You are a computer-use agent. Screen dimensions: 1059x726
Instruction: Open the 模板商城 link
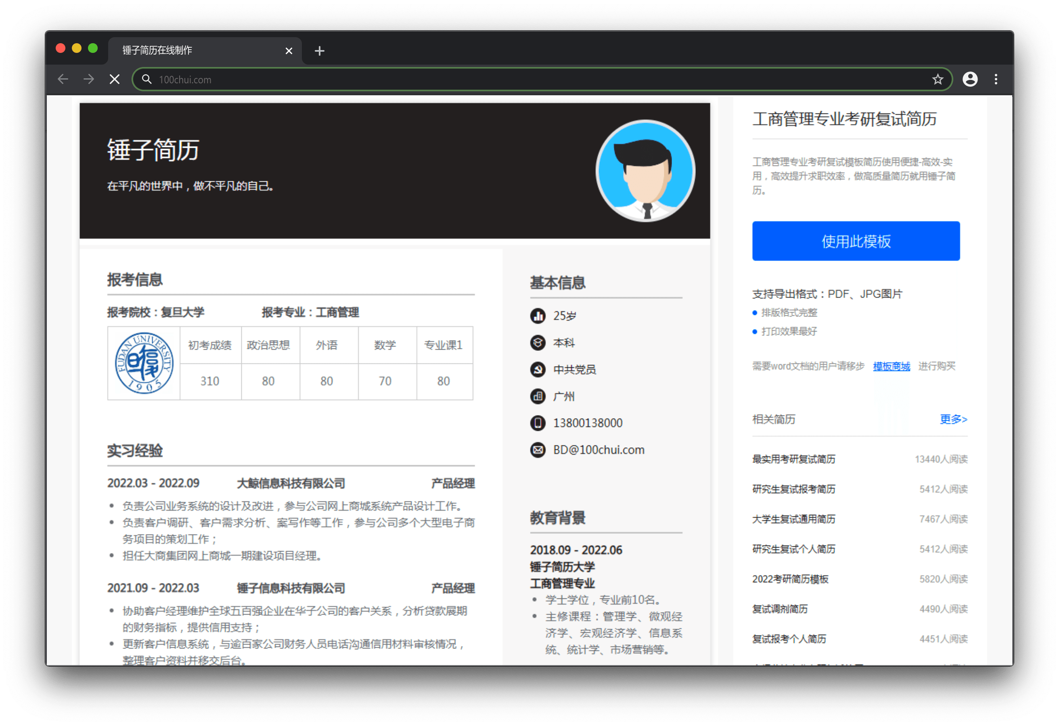pos(891,366)
